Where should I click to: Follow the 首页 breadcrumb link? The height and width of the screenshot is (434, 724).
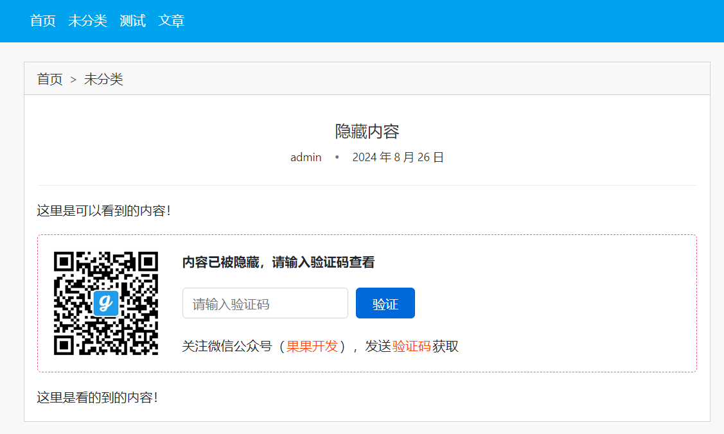point(50,80)
